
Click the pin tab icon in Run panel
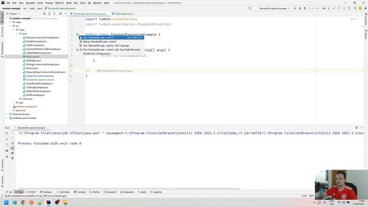pos(7,157)
